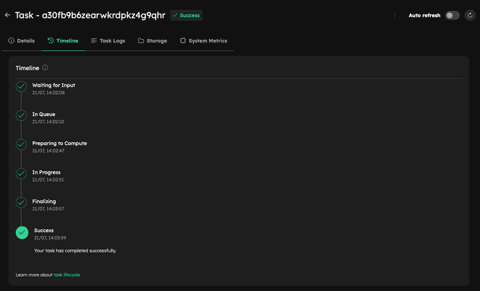Switch to the Task Logs tab
Viewport: 480px width, 291px height.
click(108, 40)
